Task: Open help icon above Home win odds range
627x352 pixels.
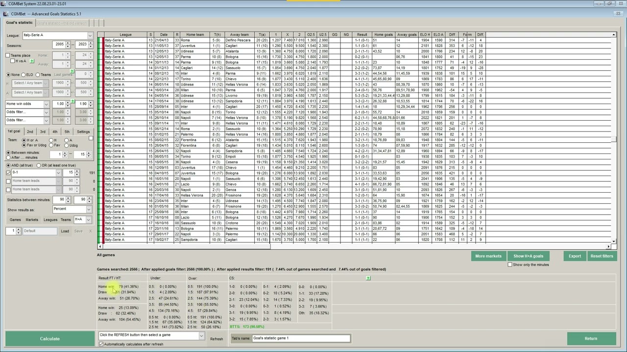Action: [72, 101]
